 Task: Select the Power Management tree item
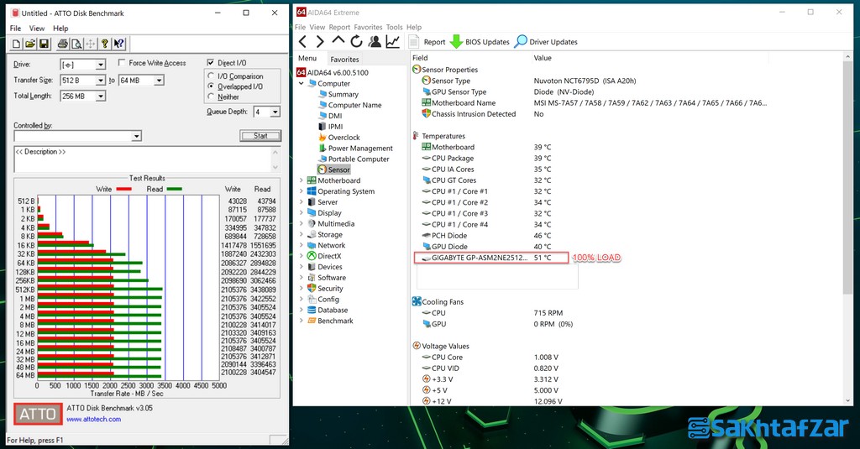(355, 148)
